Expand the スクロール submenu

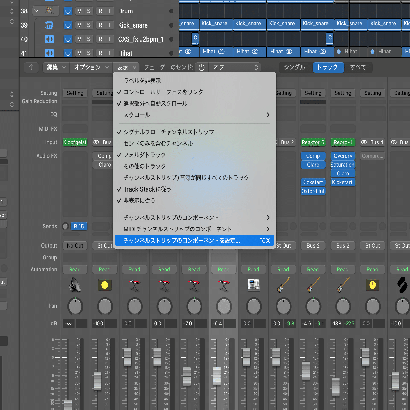coord(194,115)
